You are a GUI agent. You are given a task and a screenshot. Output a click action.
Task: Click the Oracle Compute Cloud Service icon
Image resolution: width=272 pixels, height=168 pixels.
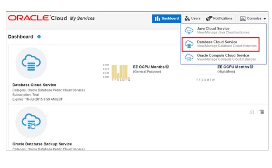[x=189, y=57]
